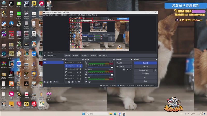The width and height of the screenshot is (207, 116).
Task: Mute the 麦克风/Aux audio track
Action: coord(86,75)
